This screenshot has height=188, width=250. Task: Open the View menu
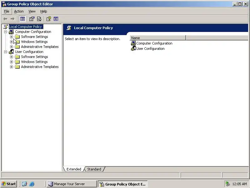(x=32, y=11)
